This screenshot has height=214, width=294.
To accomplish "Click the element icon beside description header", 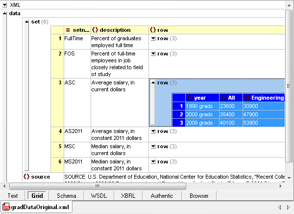I will [95, 30].
